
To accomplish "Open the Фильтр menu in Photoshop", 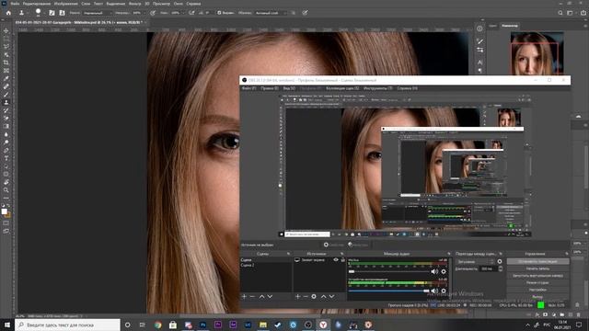I will click(x=135, y=4).
